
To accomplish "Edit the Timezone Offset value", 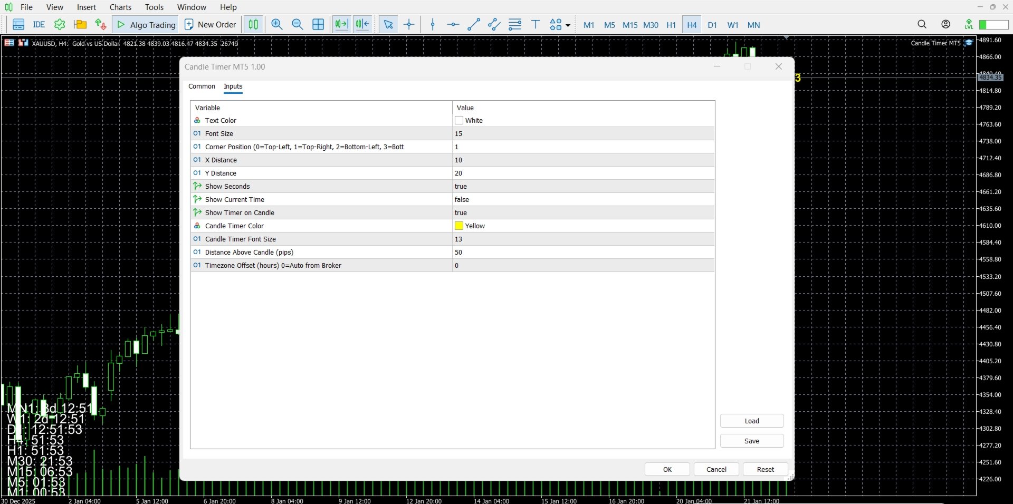I will [x=584, y=265].
